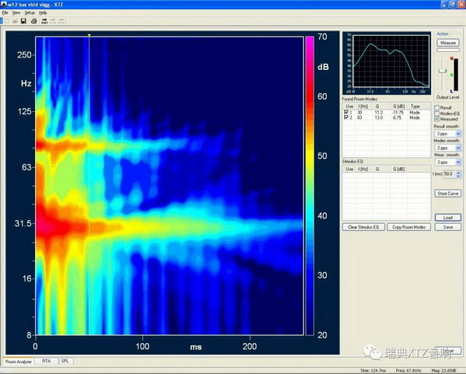Click the New file toolbar icon

(5, 20)
